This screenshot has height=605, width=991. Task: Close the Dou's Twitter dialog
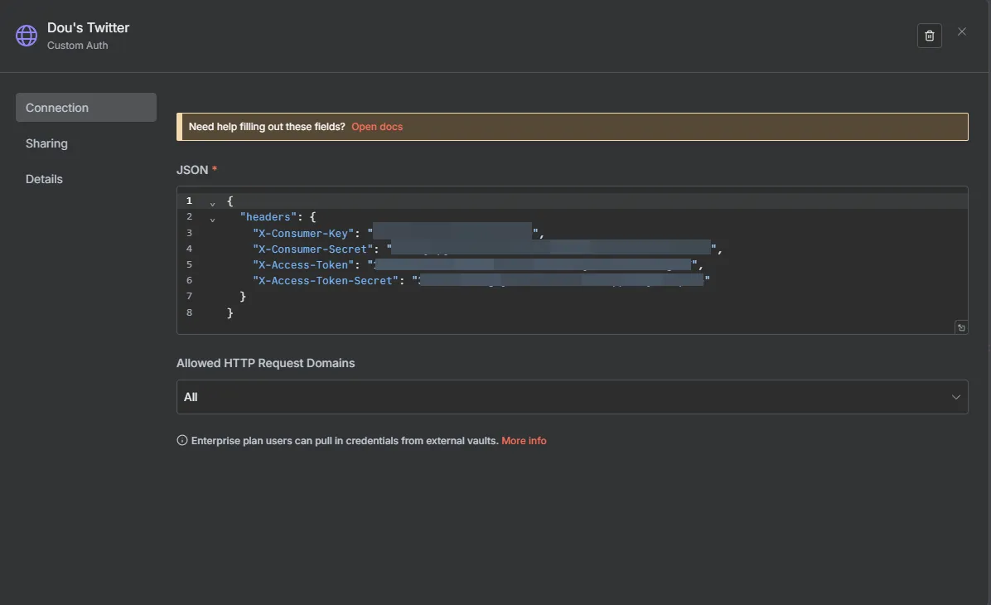[x=961, y=31]
